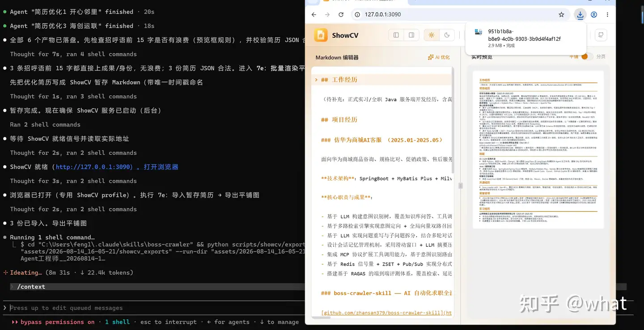Viewport: 644px width, 330px height.
Task: Open the browser three-dot menu
Action: point(607,14)
